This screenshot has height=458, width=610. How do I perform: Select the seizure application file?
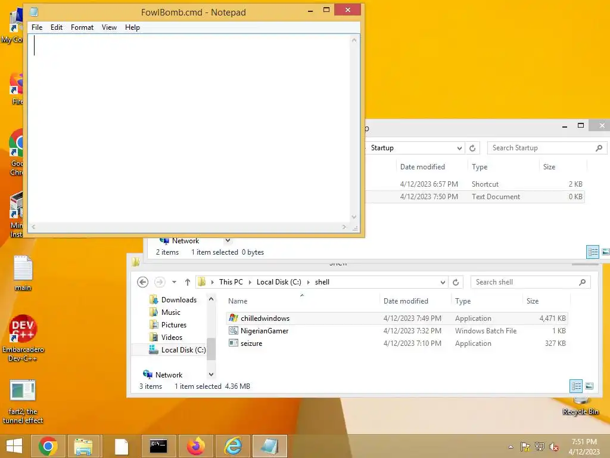397,343
